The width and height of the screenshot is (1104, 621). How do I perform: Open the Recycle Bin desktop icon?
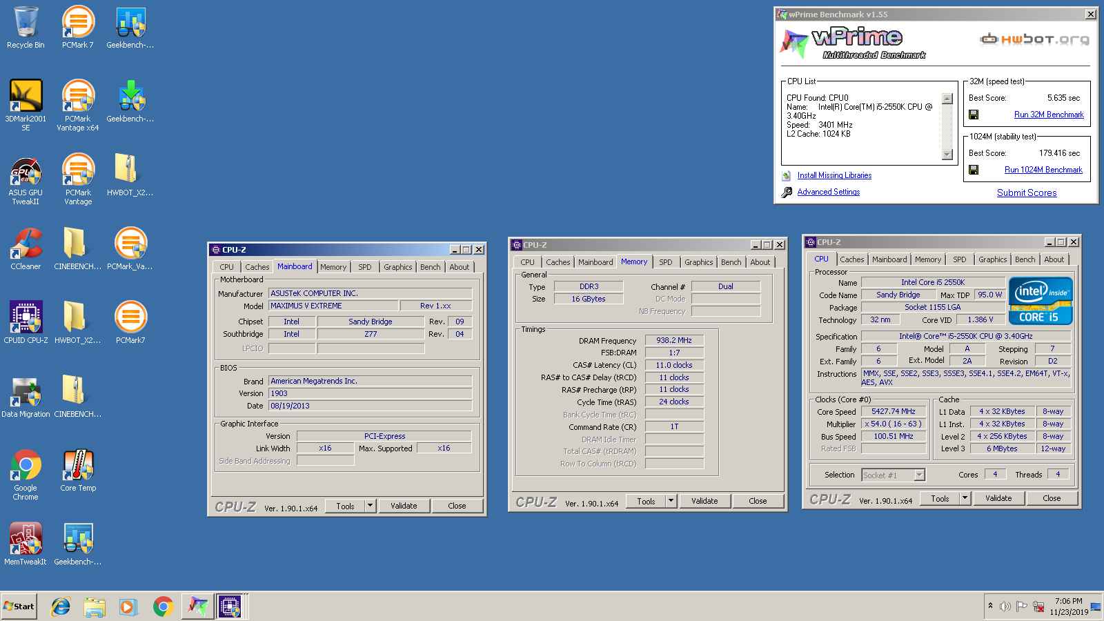pyautogui.click(x=26, y=28)
